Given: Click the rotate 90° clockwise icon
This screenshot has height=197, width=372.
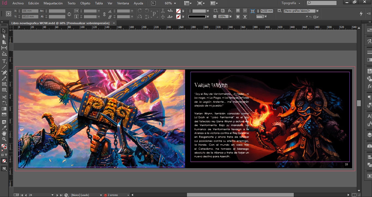Looking at the screenshot, I should [x=140, y=11].
